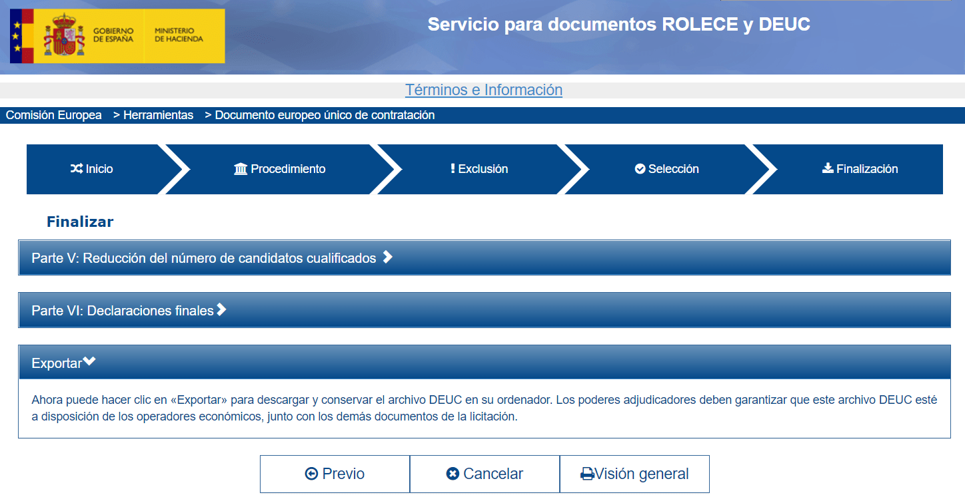This screenshot has height=499, width=965.
Task: Click the exclamation mark icon for Exclusión
Action: tap(453, 168)
